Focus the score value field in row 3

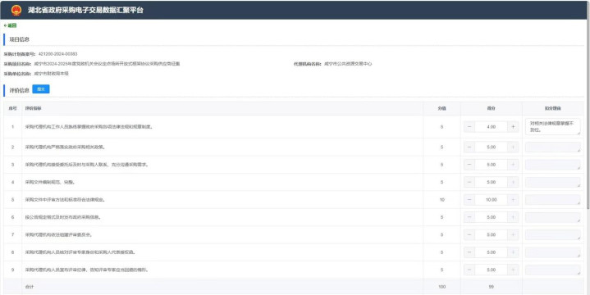[491, 165]
